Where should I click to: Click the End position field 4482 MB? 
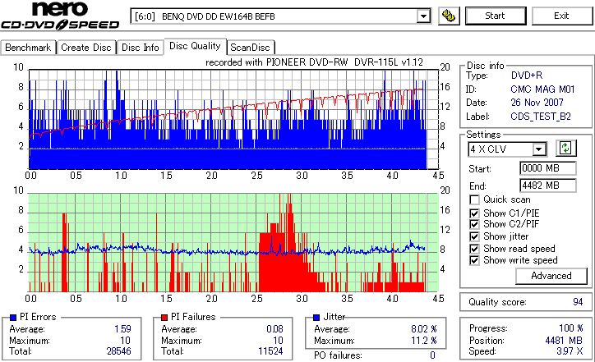[x=547, y=186]
